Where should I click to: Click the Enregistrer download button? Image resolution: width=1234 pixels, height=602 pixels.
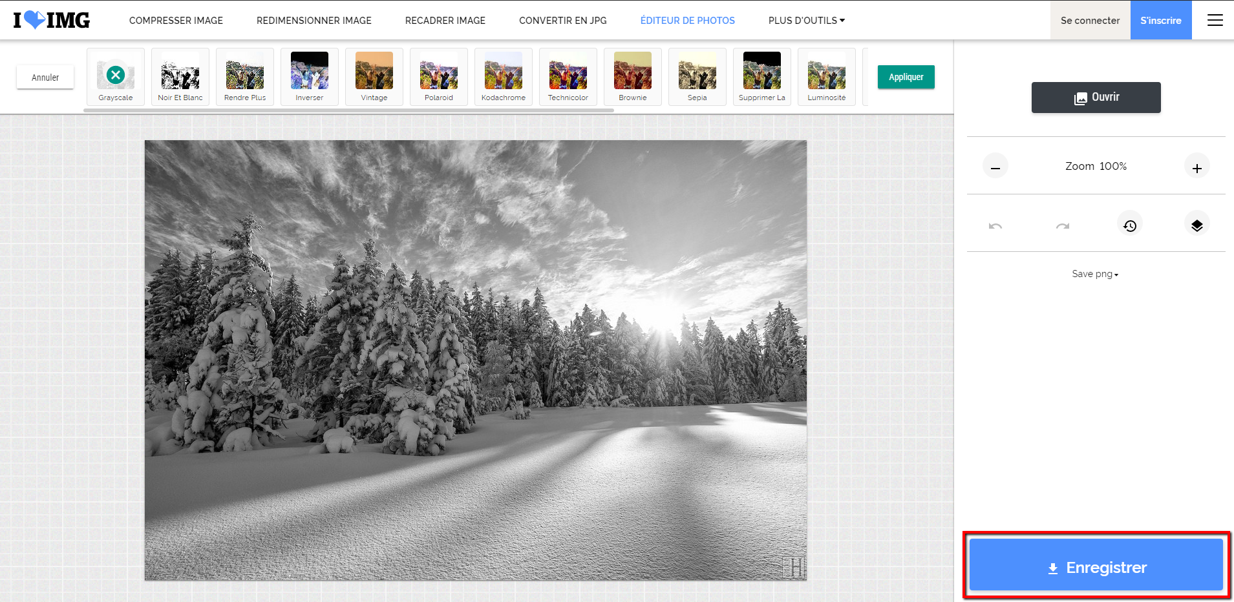[1096, 566]
